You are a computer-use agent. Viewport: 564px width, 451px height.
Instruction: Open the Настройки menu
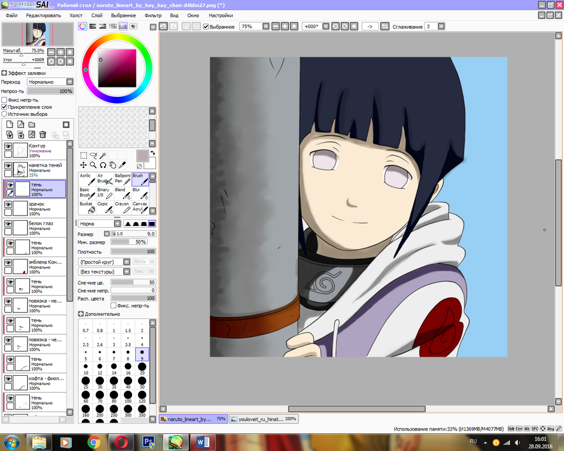pyautogui.click(x=220, y=15)
